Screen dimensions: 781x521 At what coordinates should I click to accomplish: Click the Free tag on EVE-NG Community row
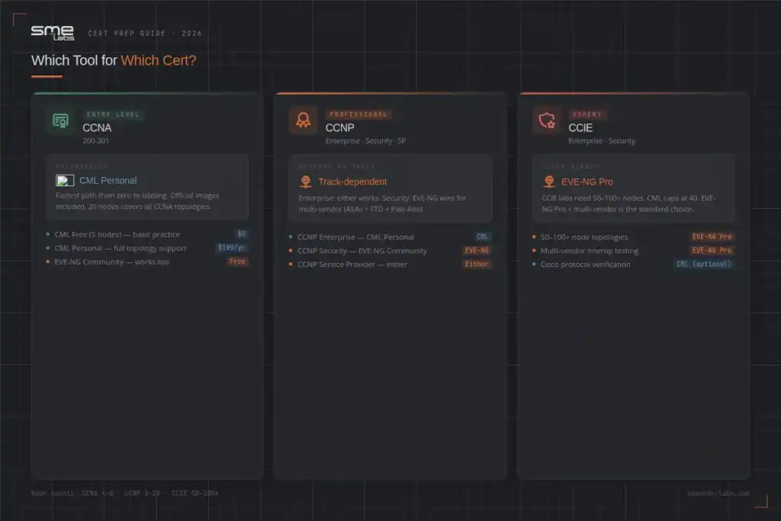[x=238, y=262]
